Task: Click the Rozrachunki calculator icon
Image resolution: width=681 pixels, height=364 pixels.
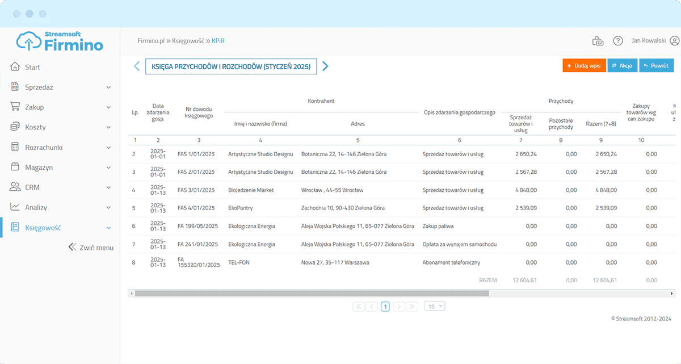Action: point(15,147)
